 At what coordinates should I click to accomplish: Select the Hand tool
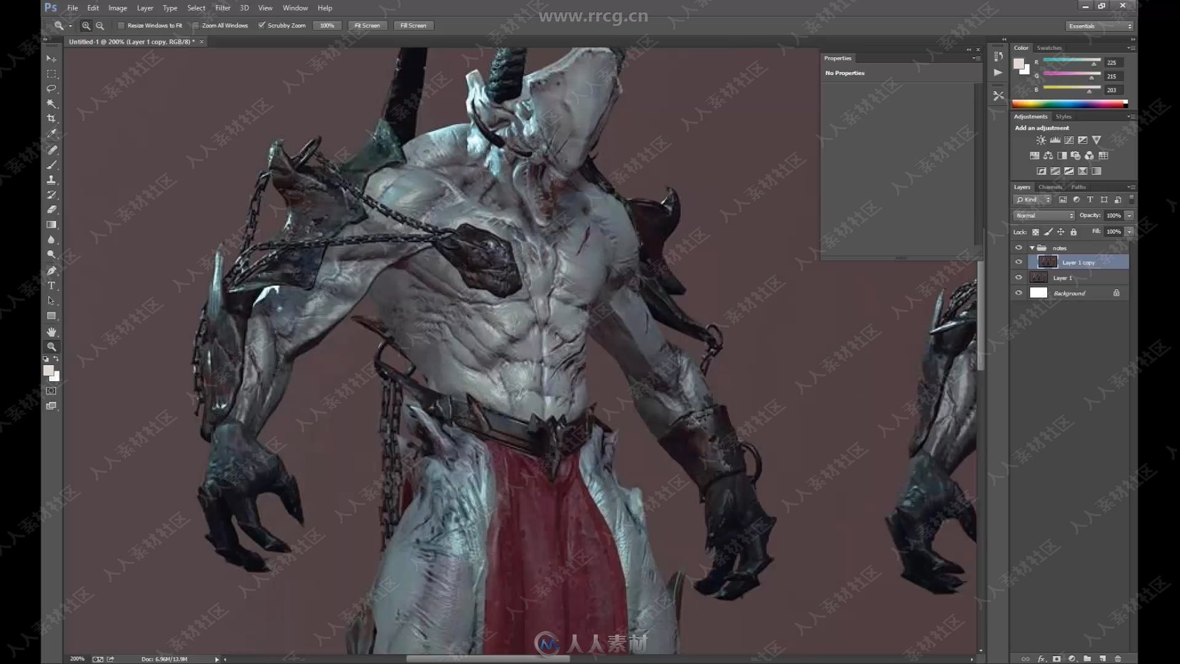pyautogui.click(x=52, y=332)
